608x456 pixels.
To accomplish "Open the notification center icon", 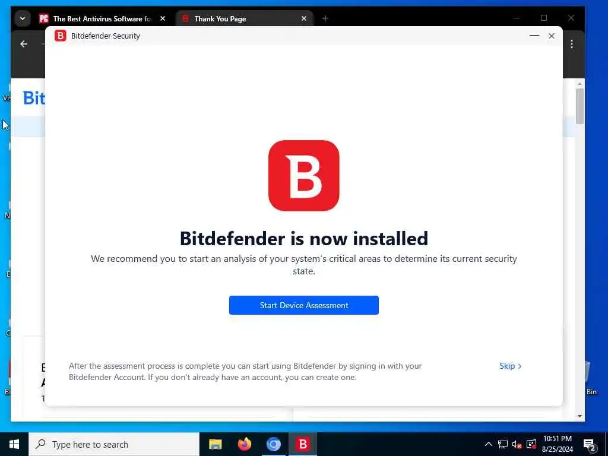I will click(590, 445).
